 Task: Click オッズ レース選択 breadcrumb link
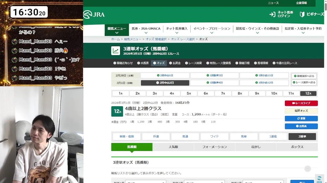(x=183, y=39)
